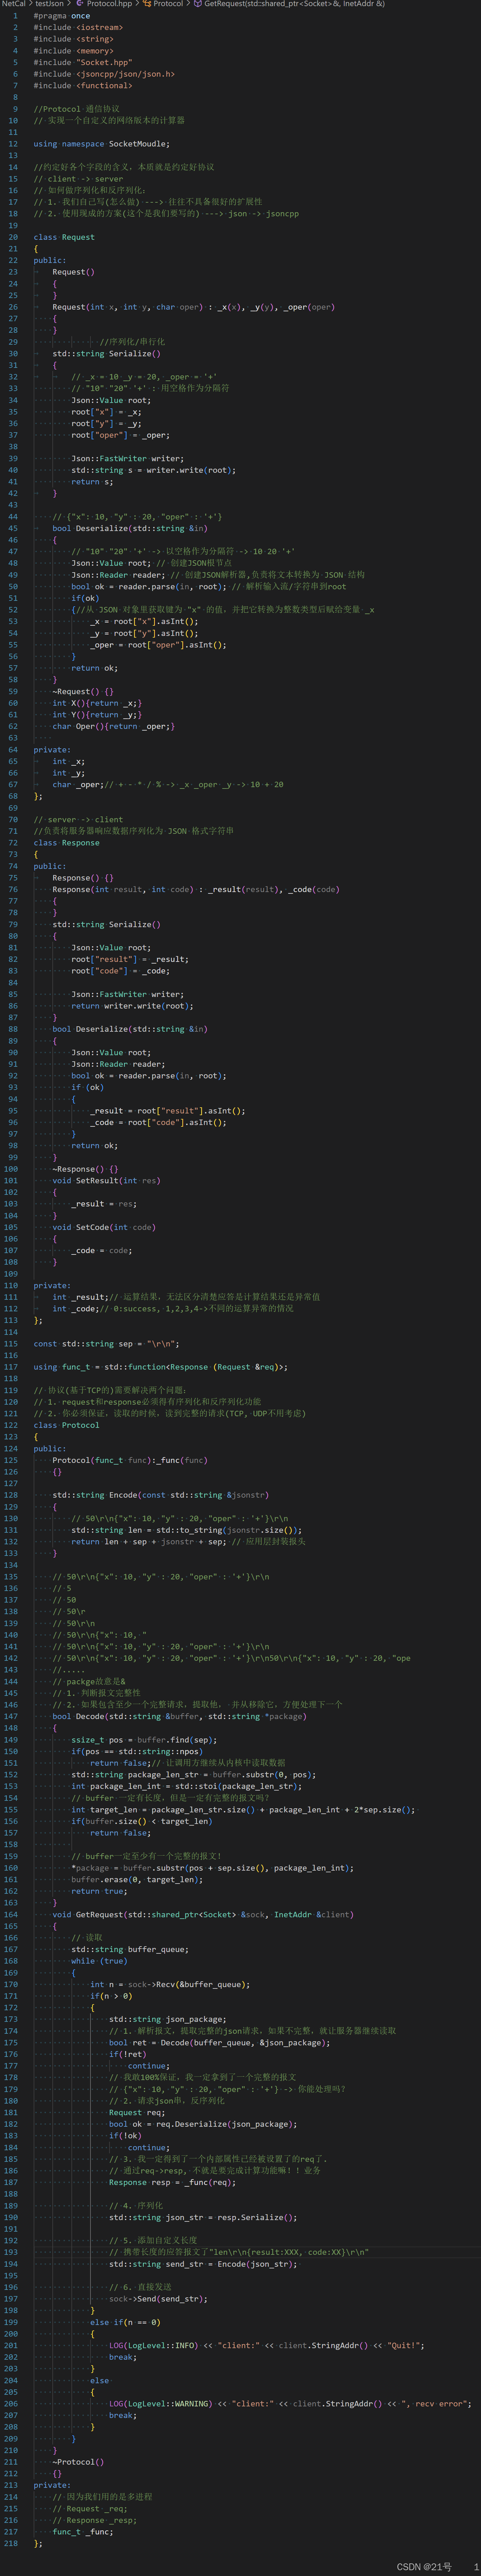The image size is (481, 2576).
Task: Click line number 218 in gutter
Action: click(x=11, y=2543)
